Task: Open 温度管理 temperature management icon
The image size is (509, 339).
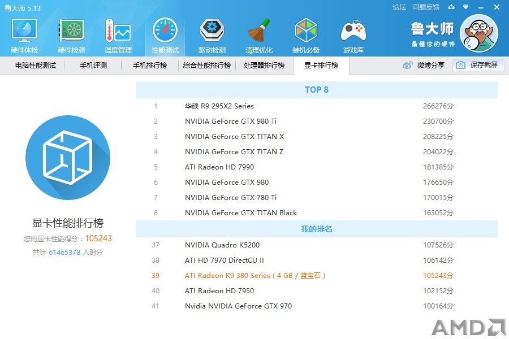Action: [x=118, y=36]
